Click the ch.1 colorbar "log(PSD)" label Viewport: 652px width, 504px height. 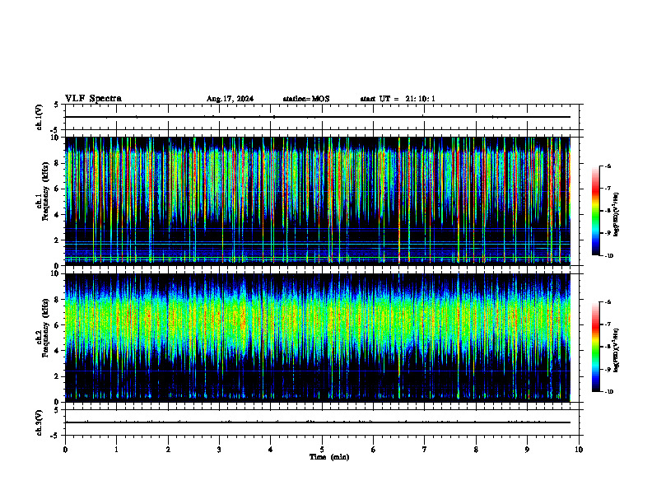pyautogui.click(x=616, y=215)
